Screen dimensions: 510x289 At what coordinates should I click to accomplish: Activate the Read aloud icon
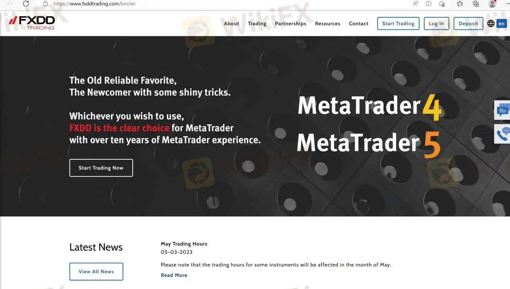pyautogui.click(x=415, y=4)
